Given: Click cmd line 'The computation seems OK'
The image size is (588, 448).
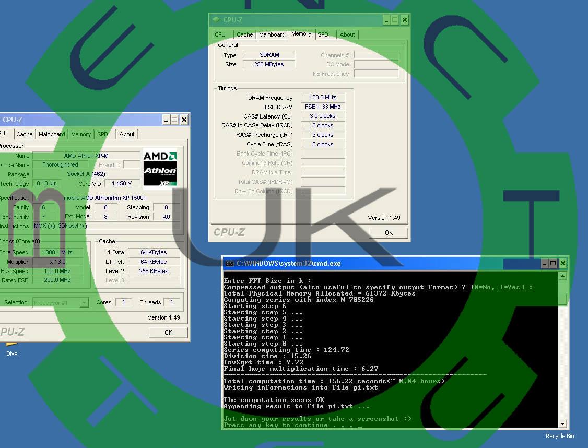Looking at the screenshot, I should pyautogui.click(x=274, y=400).
